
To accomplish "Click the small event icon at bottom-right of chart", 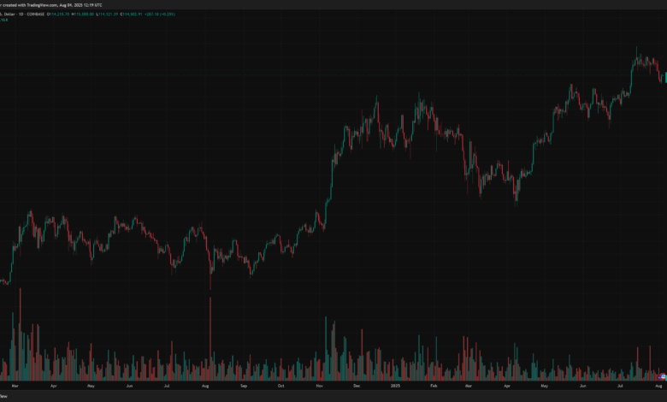I will click(661, 376).
